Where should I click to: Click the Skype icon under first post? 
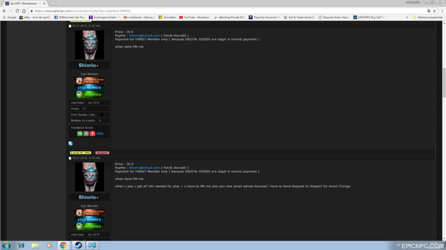(x=70, y=143)
